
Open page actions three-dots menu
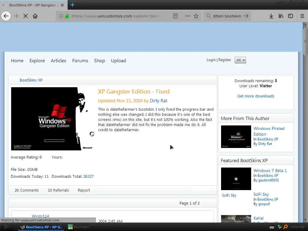pyautogui.click(x=188, y=16)
